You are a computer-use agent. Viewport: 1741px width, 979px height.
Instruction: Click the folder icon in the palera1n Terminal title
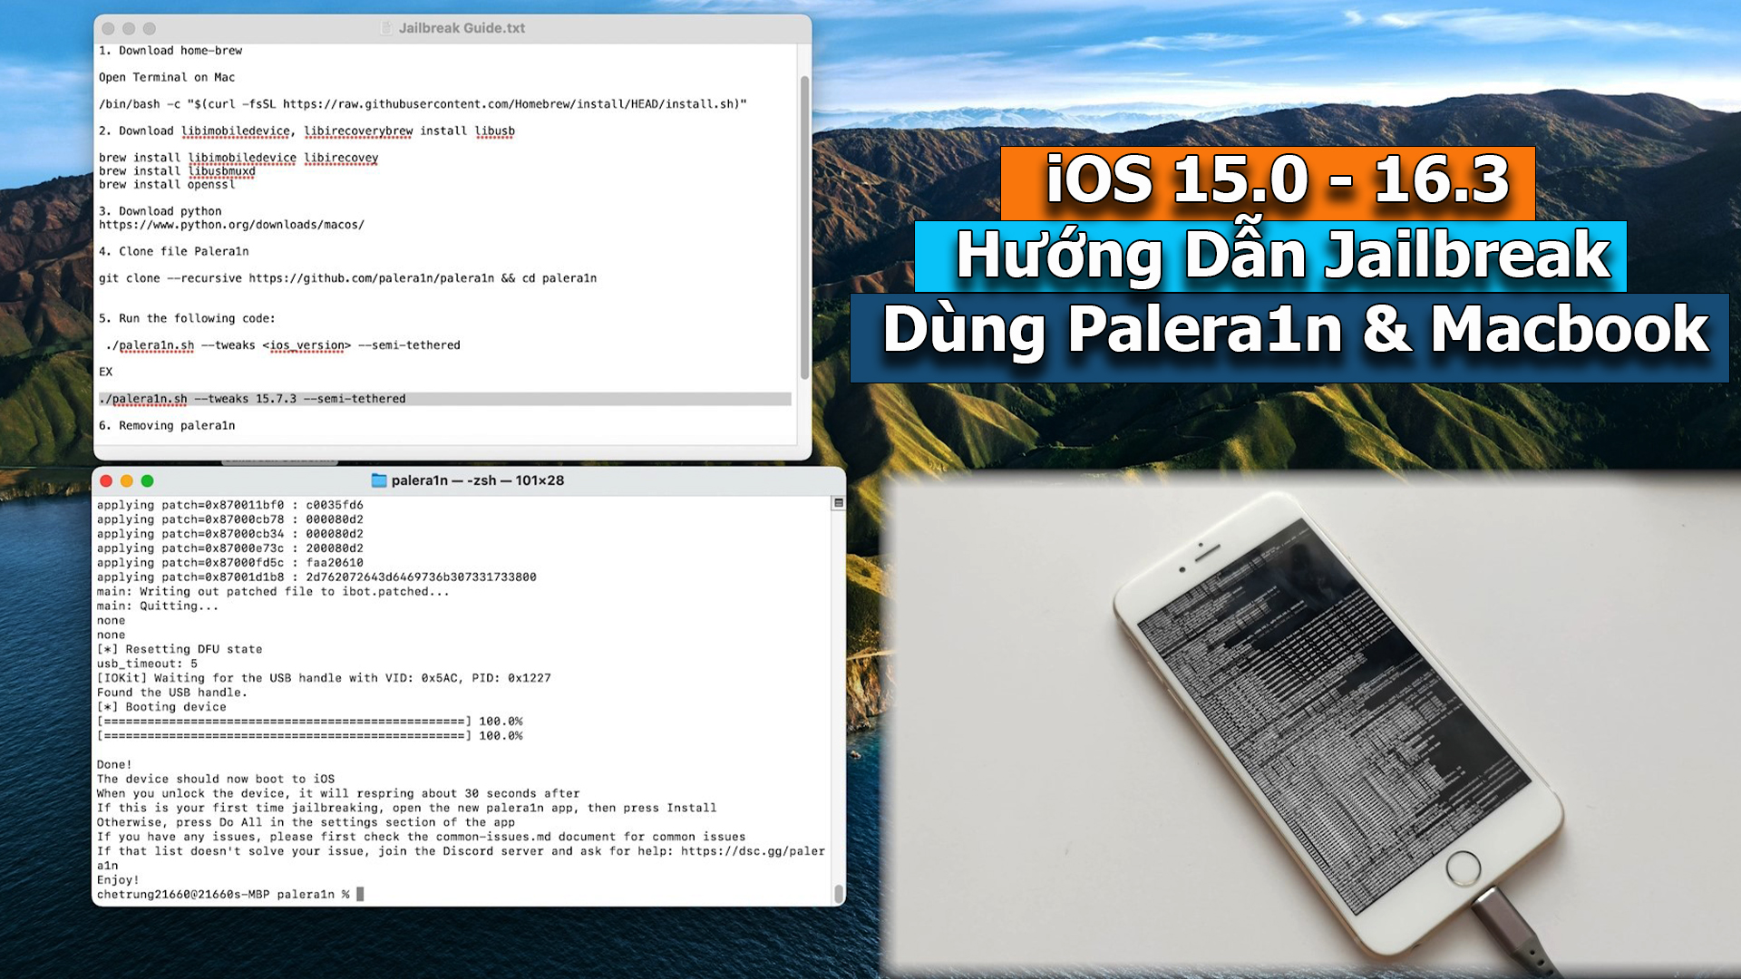(379, 480)
